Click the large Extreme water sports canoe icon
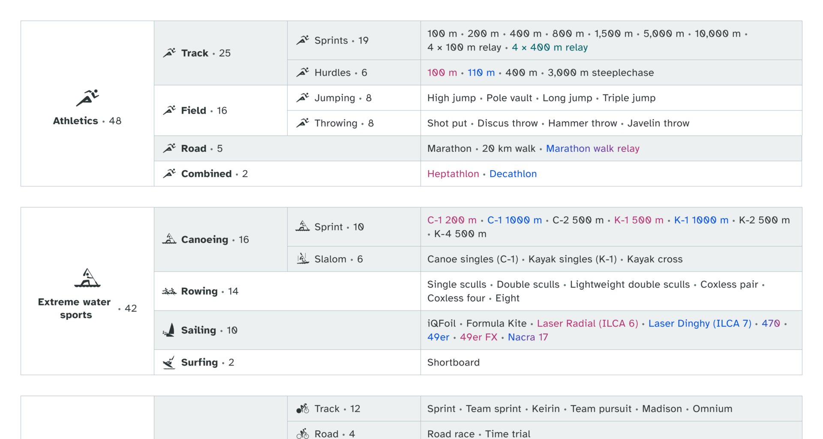823x439 pixels. 87,278
